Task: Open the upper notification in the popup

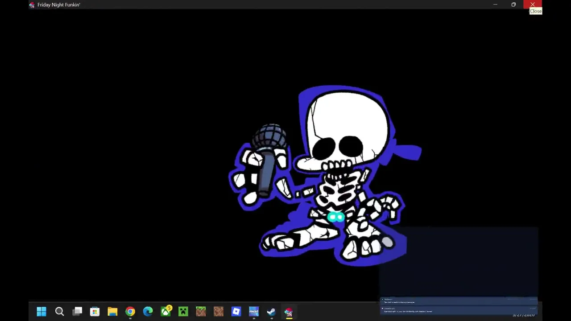Action: [459, 301]
